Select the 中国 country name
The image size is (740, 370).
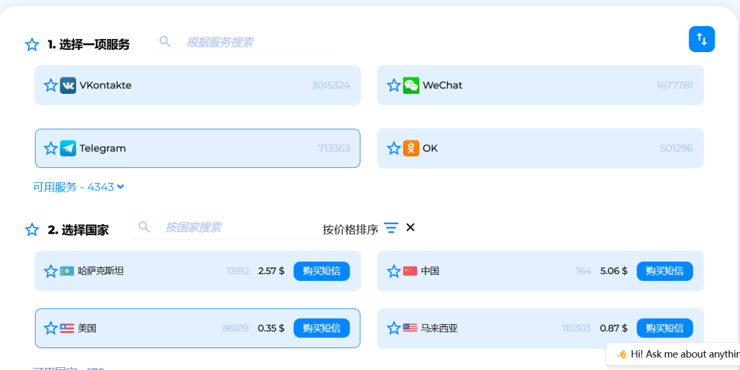[x=430, y=271]
